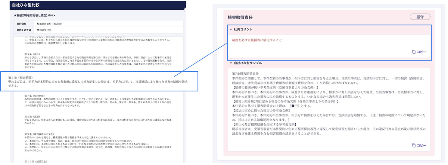Click the 第5条（委託）clause heading
The width and height of the screenshot is (448, 165).
click(31, 54)
